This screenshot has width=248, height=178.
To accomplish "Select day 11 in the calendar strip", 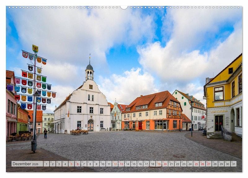I will 109,164.
